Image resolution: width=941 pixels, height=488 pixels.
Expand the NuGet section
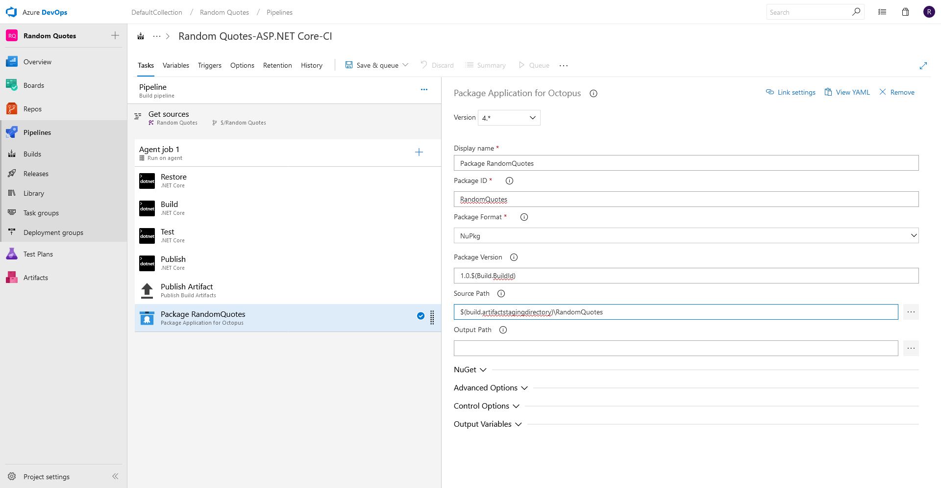pos(470,370)
